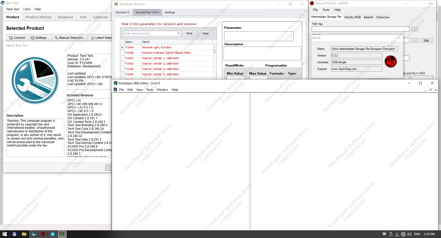441x238 pixels.
Task: Click the XML document icon in the menu bar
Action: point(115,90)
